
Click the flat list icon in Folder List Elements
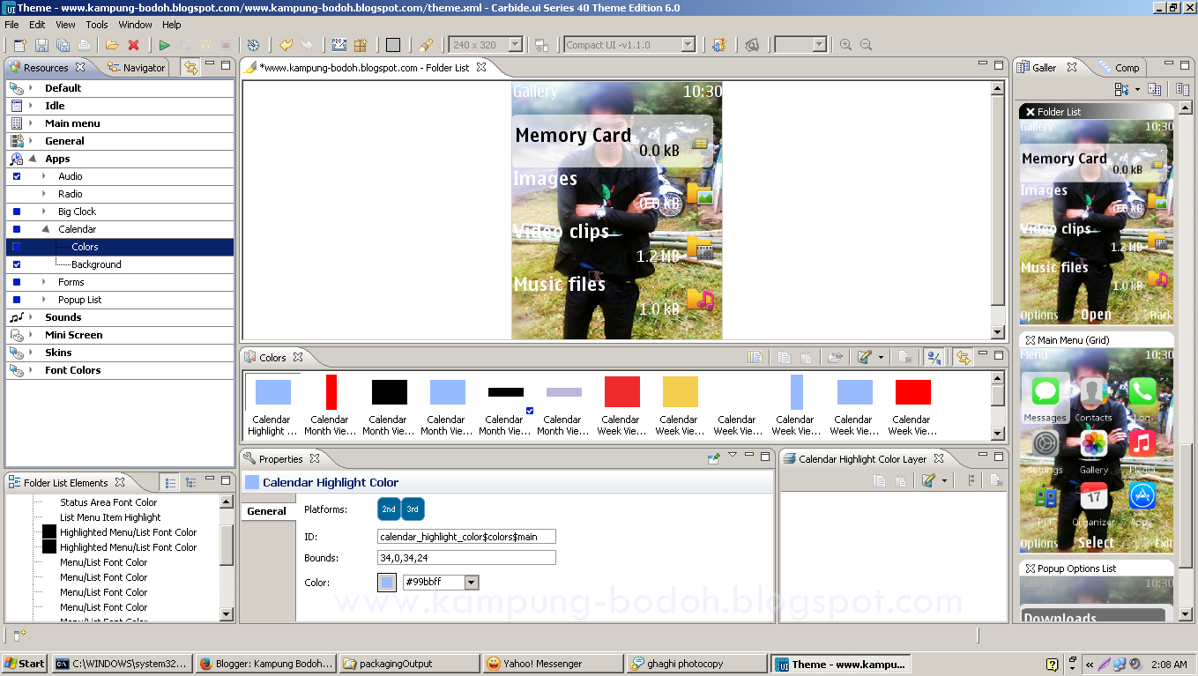click(170, 482)
